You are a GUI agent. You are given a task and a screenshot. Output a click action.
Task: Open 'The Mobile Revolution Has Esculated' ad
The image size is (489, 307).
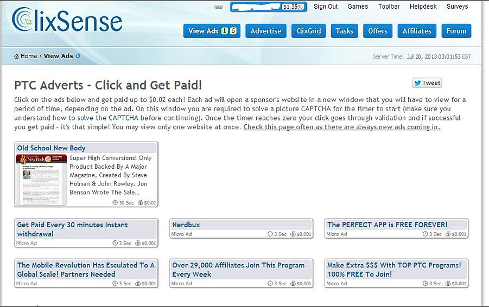86,270
